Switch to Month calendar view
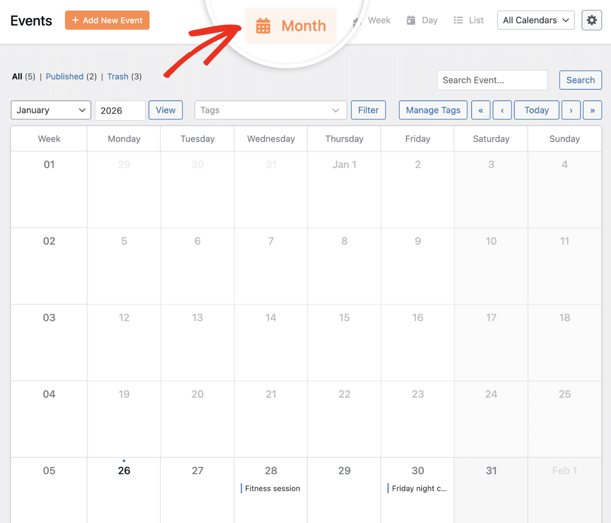 (x=291, y=26)
